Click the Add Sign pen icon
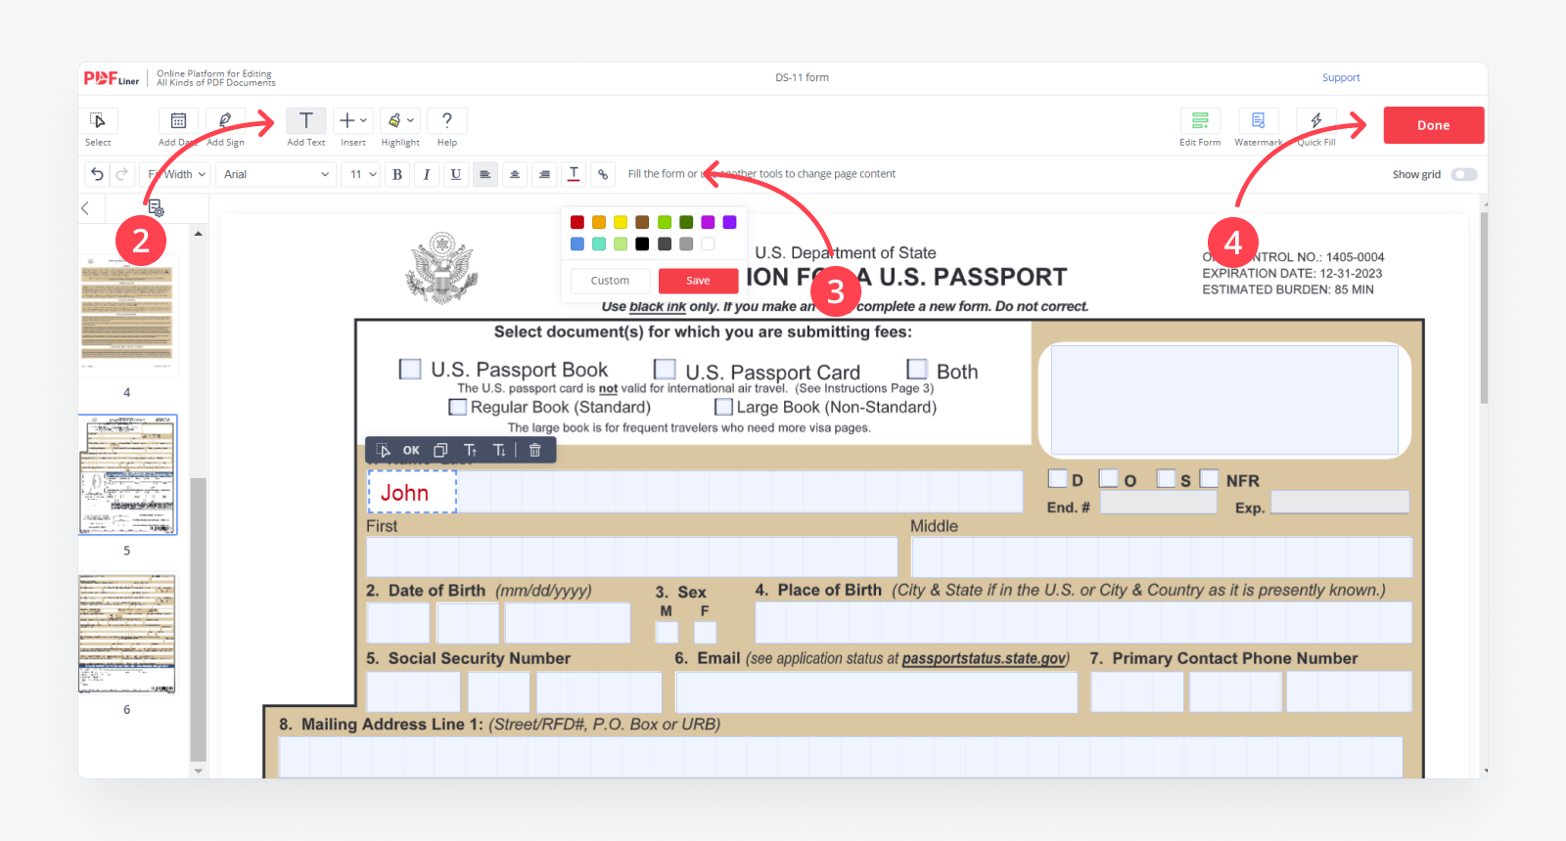This screenshot has height=841, width=1566. (x=225, y=120)
